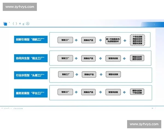The width and height of the screenshot is (164, 131).
Task: Click the last plus icon in 领航工厂 row
Action: (125, 40)
